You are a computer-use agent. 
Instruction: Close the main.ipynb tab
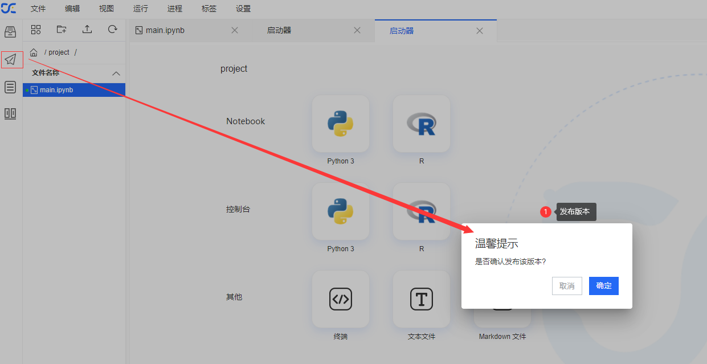(x=235, y=30)
